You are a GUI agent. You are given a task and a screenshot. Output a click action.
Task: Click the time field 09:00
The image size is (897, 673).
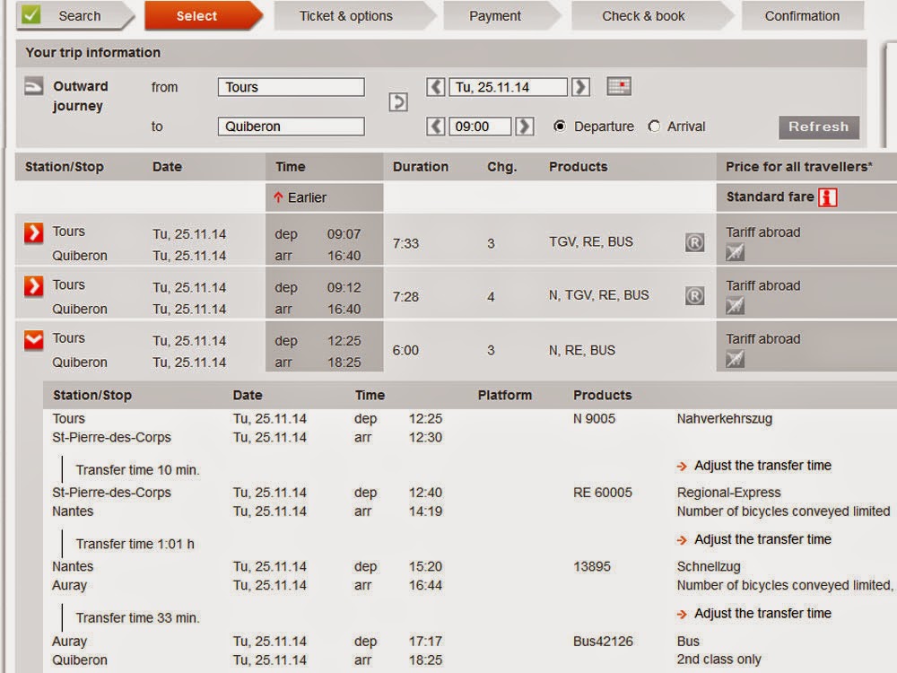click(x=480, y=127)
